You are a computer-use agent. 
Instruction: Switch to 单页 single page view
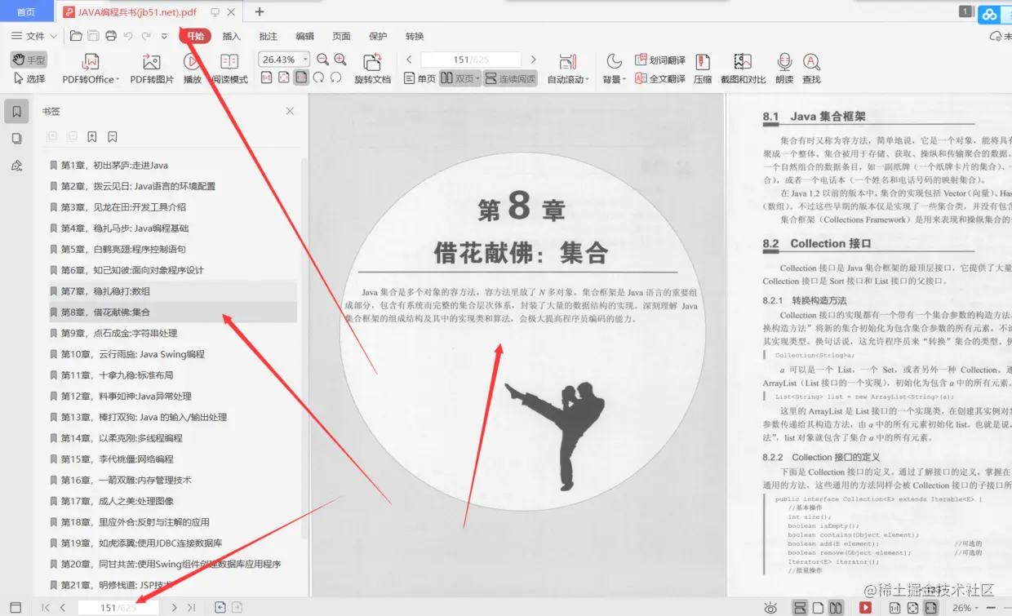419,79
